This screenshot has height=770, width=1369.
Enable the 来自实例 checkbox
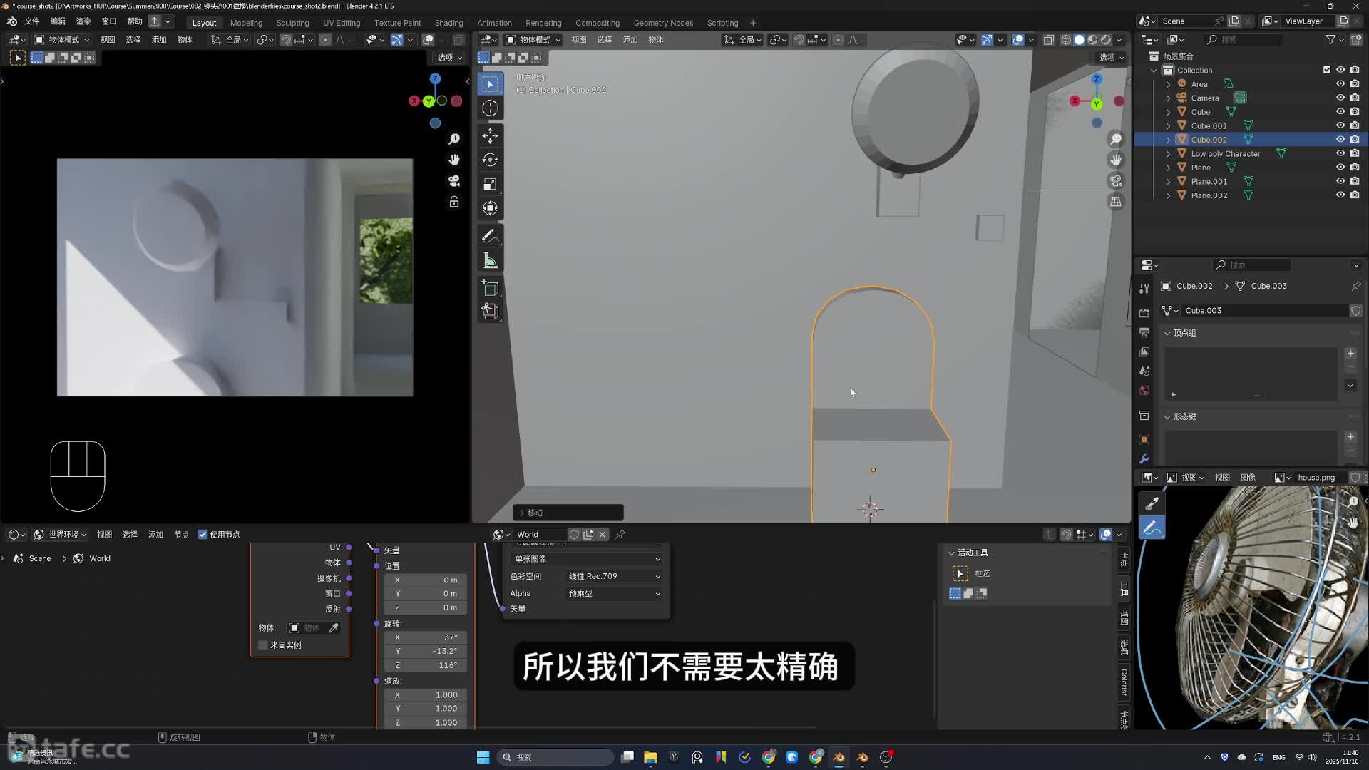[x=263, y=645]
